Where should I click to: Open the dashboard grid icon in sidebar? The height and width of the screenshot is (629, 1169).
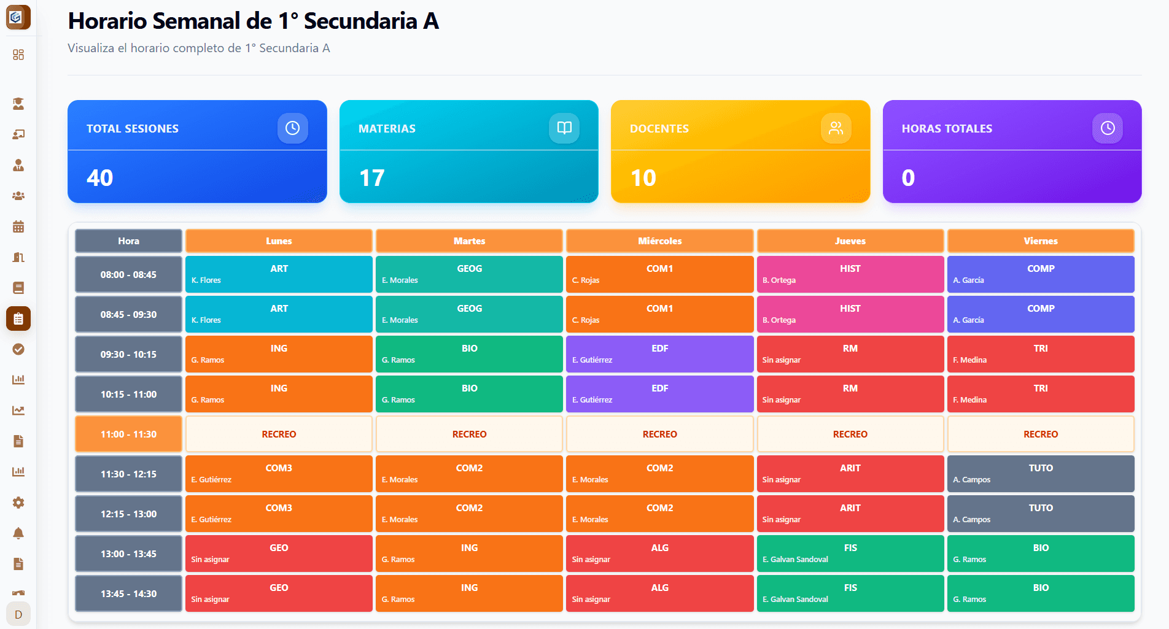pos(18,55)
